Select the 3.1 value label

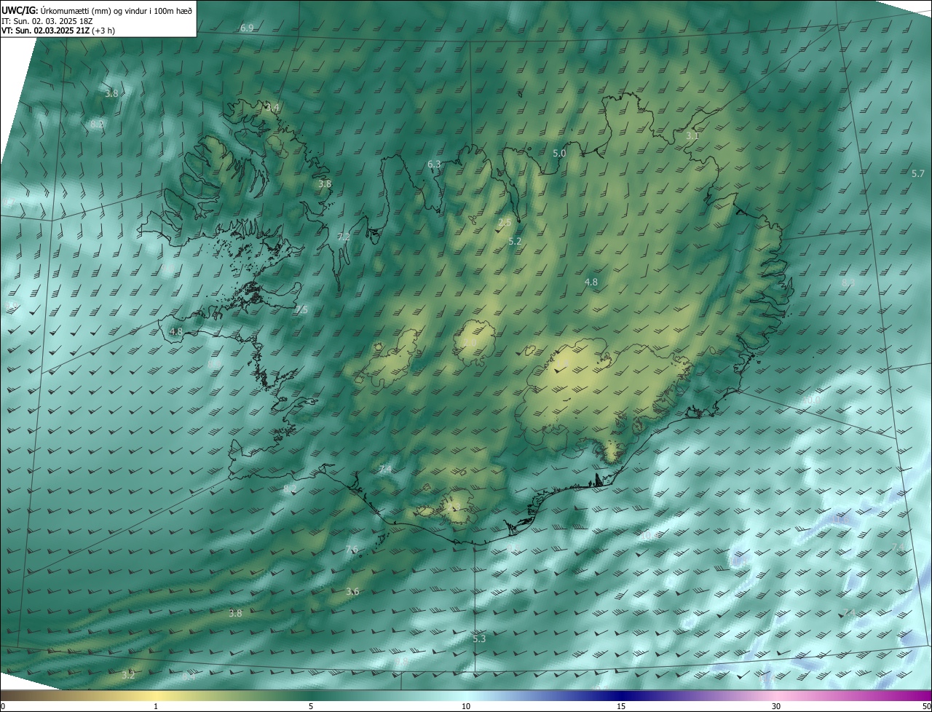[x=692, y=136]
